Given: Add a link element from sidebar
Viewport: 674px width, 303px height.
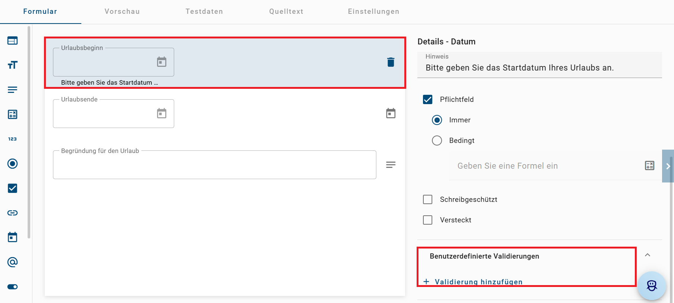Looking at the screenshot, I should point(12,213).
